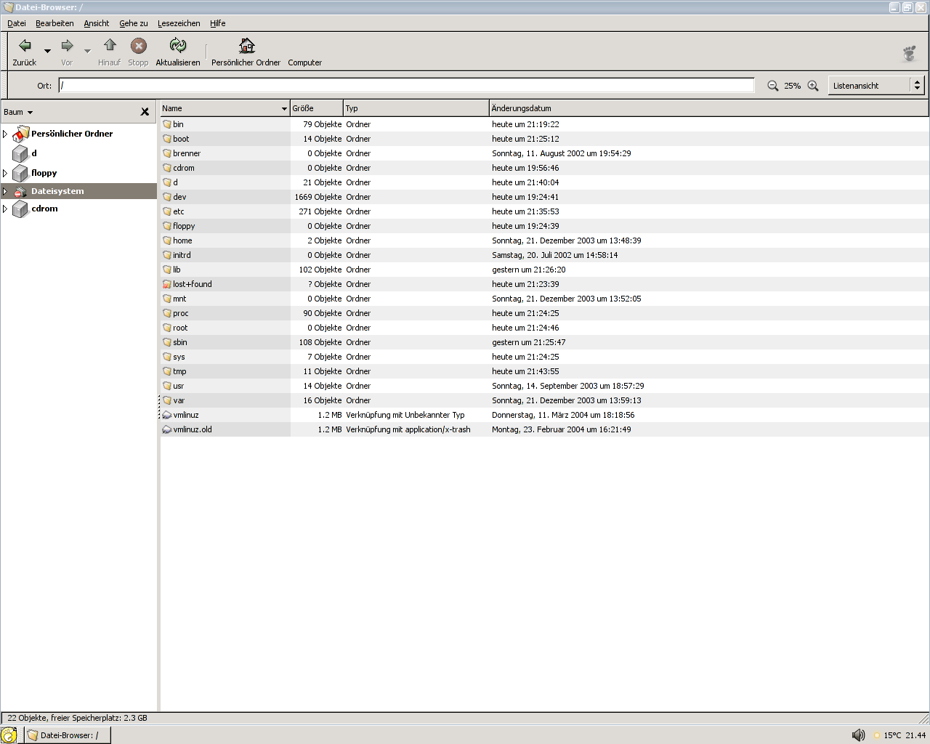This screenshot has height=744, width=930.
Task: Open the Listenansicht view dropdown
Action: click(x=876, y=86)
